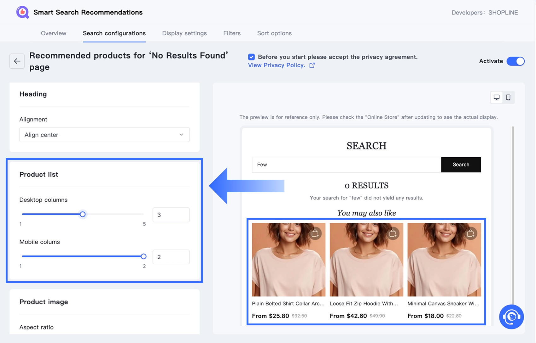Click the back arrow button
Viewport: 536px width, 343px height.
(17, 61)
